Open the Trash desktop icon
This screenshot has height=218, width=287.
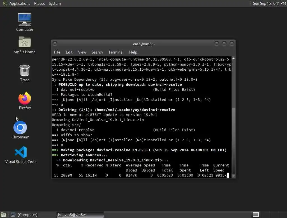25,73
